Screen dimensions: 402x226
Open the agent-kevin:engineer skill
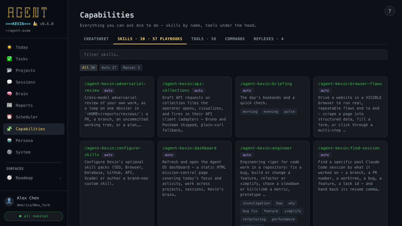coord(266,148)
